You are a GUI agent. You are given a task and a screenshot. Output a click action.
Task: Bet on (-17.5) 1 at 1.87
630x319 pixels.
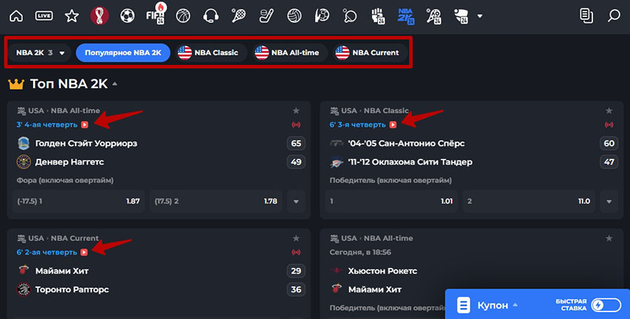pyautogui.click(x=79, y=201)
